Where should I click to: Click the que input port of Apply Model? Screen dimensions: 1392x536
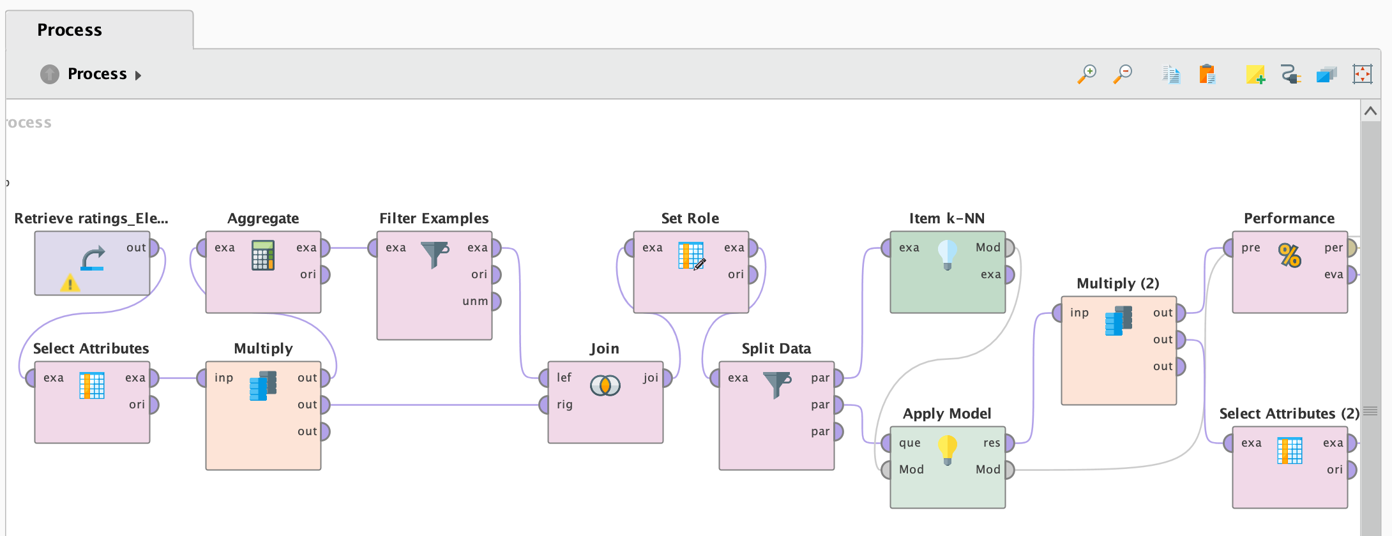click(x=886, y=443)
